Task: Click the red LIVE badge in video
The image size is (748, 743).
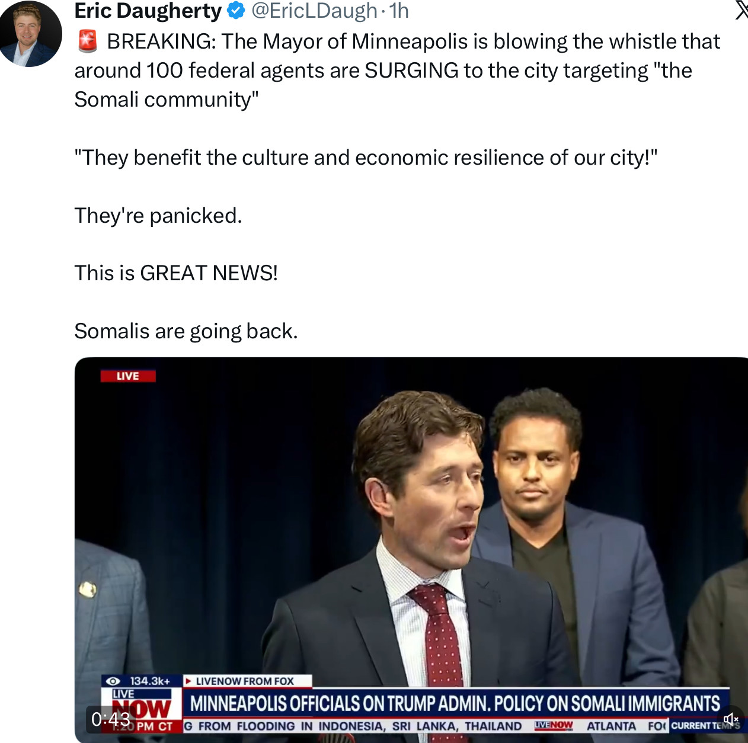Action: 128,376
